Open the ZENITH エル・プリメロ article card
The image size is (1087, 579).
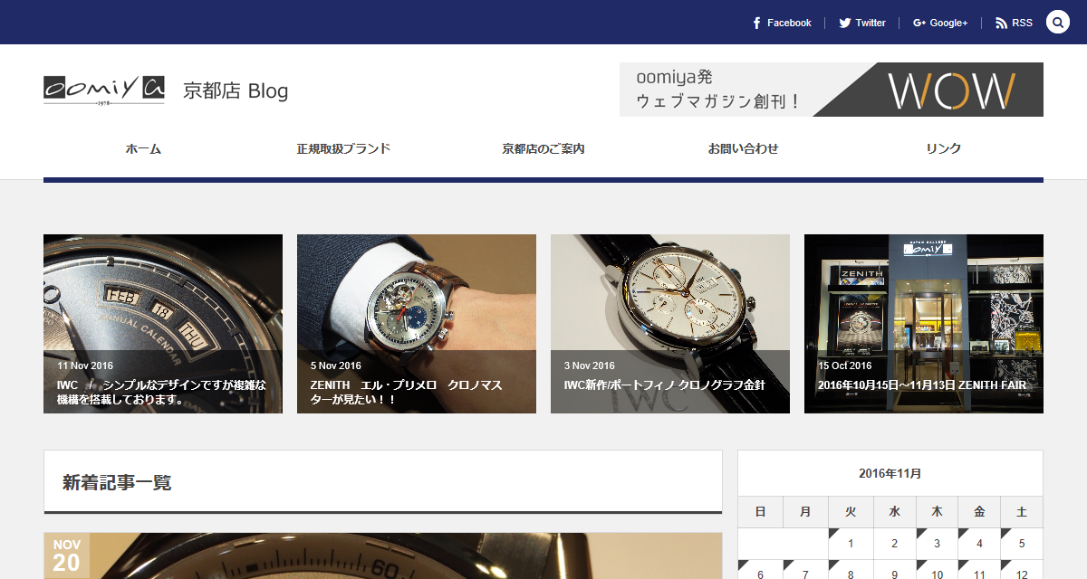(x=417, y=324)
